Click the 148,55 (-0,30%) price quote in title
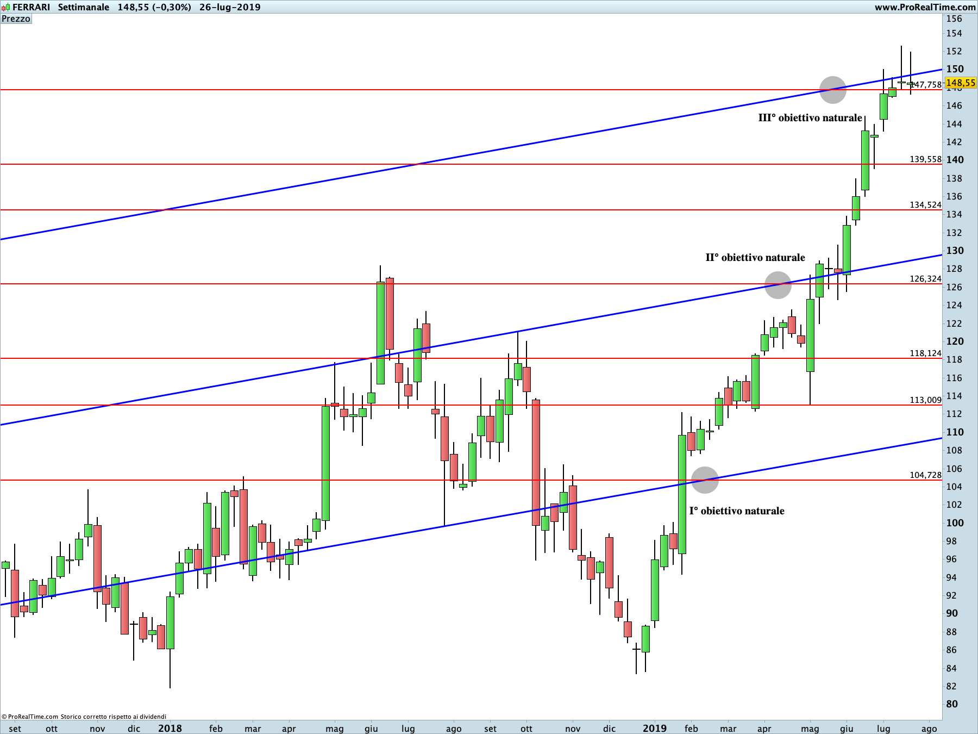The width and height of the screenshot is (978, 734). [x=154, y=7]
